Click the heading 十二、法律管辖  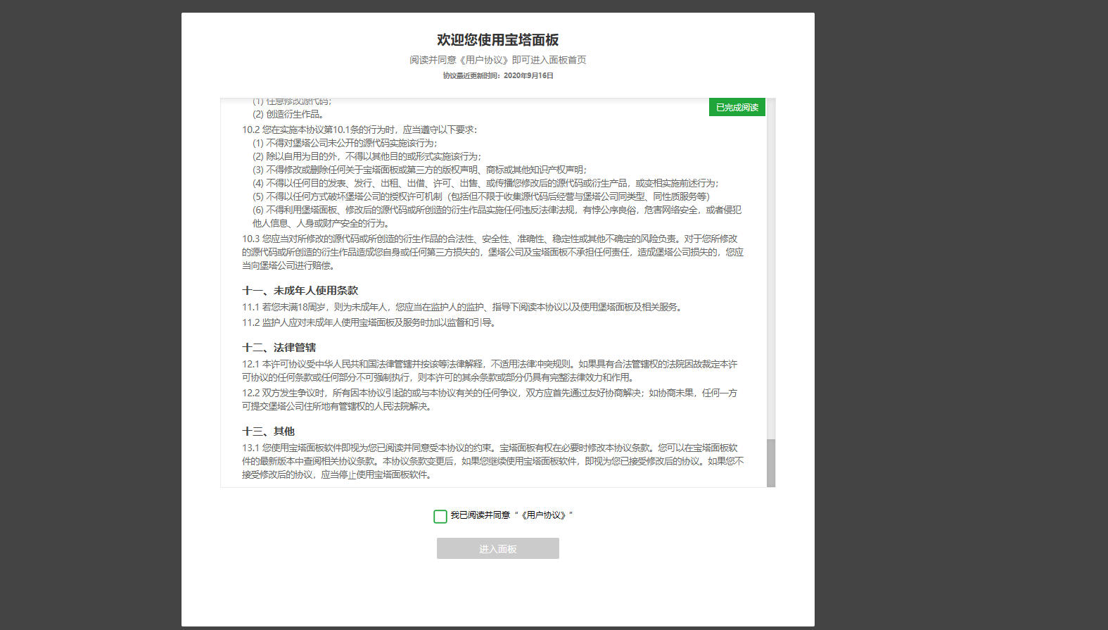pyautogui.click(x=279, y=348)
